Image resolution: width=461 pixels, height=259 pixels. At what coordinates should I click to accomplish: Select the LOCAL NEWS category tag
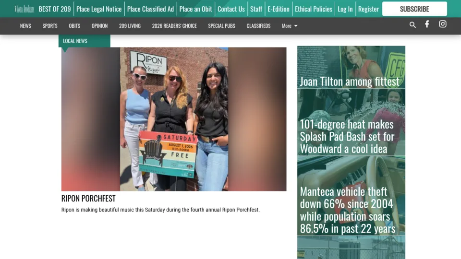click(85, 41)
